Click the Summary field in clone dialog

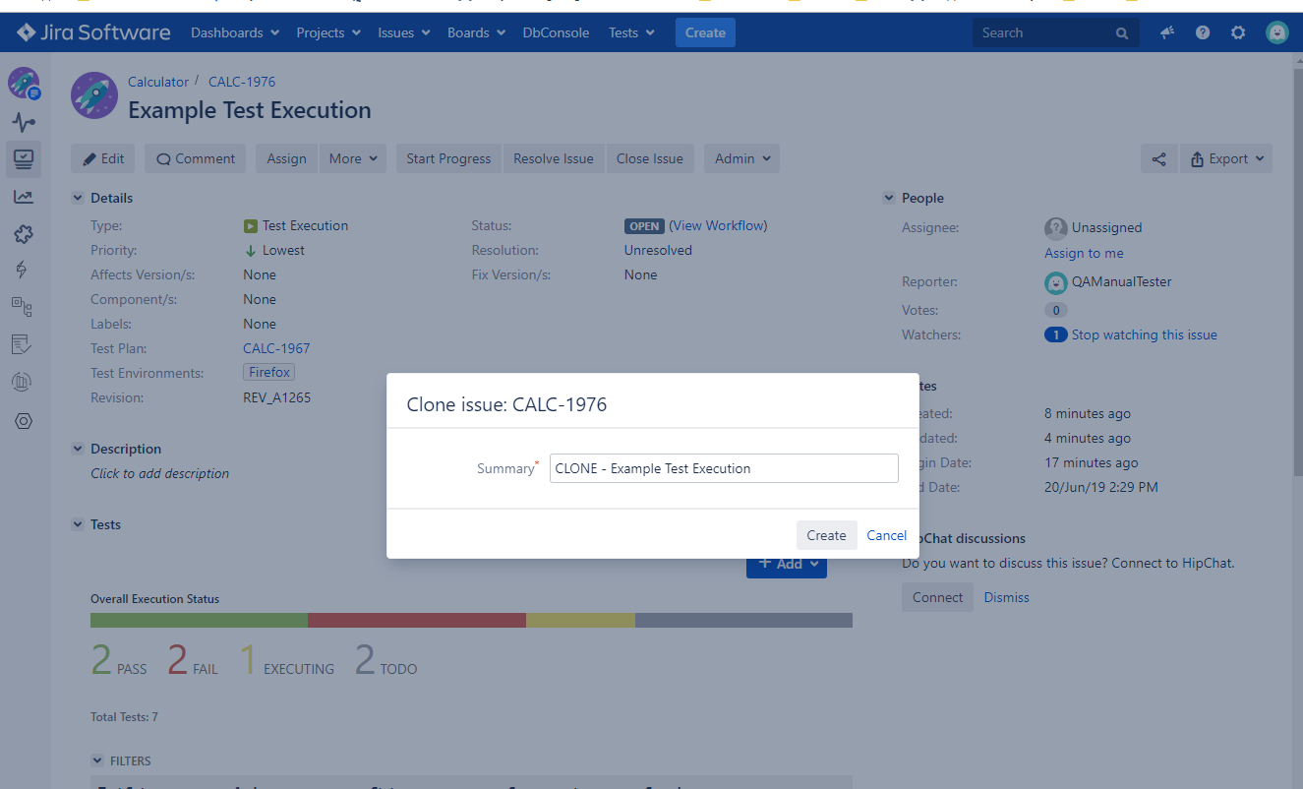[x=724, y=468]
